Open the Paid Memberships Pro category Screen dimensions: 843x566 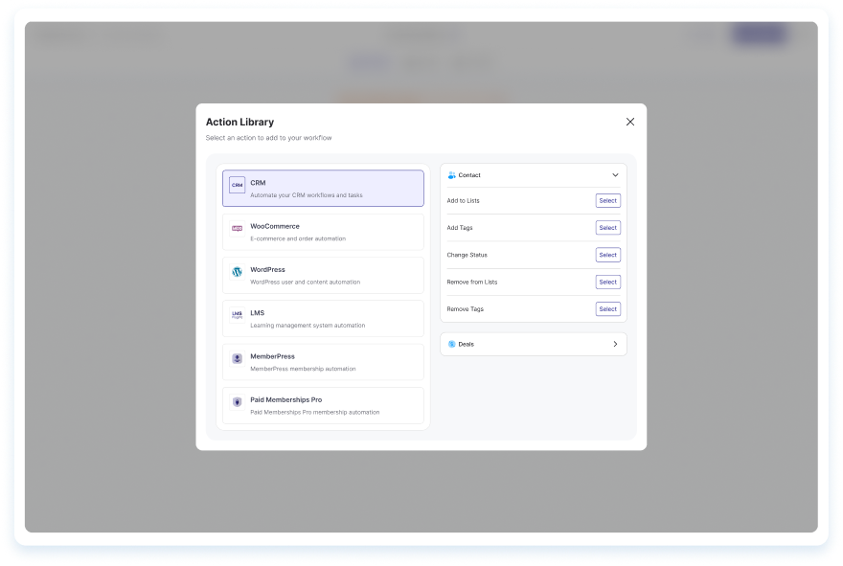pyautogui.click(x=323, y=406)
